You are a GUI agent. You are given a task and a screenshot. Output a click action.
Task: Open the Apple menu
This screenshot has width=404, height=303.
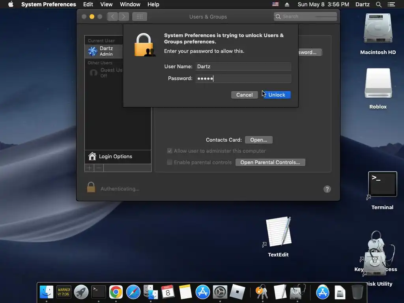tap(11, 4)
